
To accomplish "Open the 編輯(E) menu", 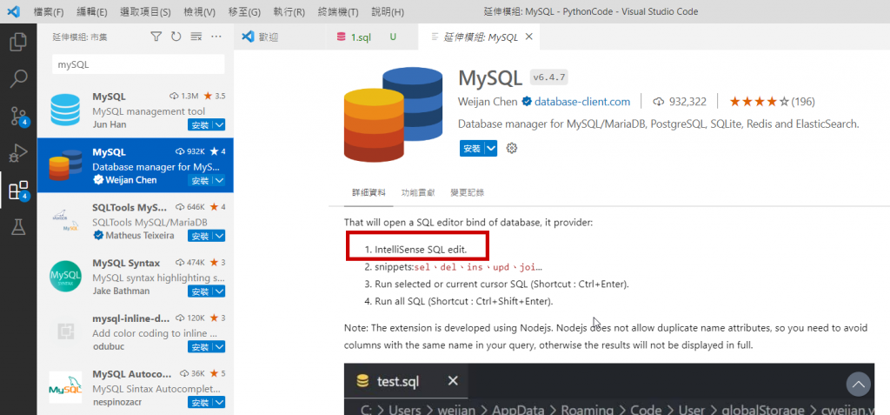I will 92,11.
